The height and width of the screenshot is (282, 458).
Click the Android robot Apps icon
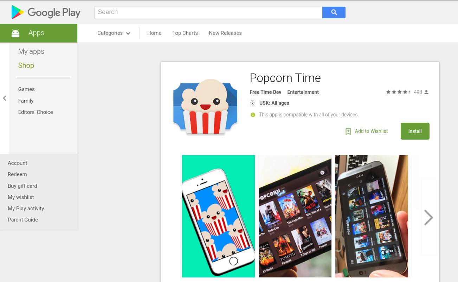[x=15, y=33]
